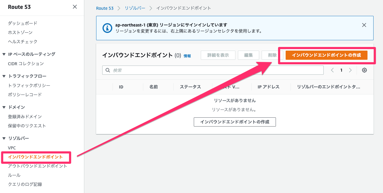Open アウトバウンドエンドポイント in the sidebar
Viewport: 383px width, 193px height.
(x=38, y=166)
